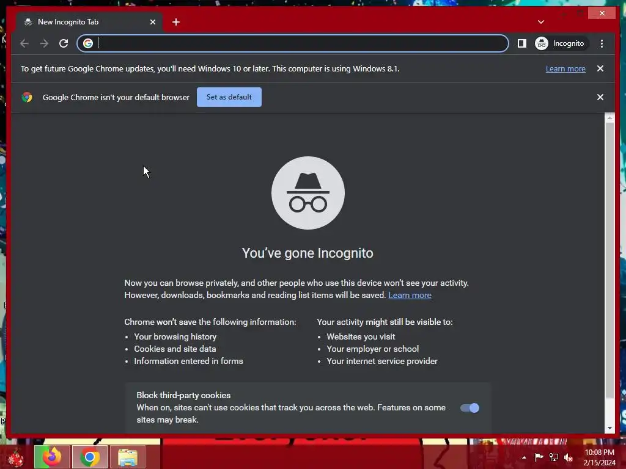Dismiss the Windows 10 update notice
Image resolution: width=626 pixels, height=469 pixels.
[x=600, y=68]
